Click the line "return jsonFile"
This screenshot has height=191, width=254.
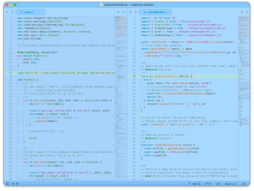click(x=155, y=155)
